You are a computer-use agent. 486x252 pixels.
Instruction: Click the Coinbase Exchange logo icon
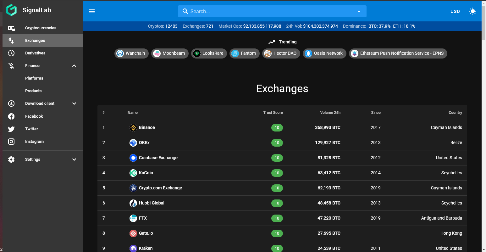133,158
